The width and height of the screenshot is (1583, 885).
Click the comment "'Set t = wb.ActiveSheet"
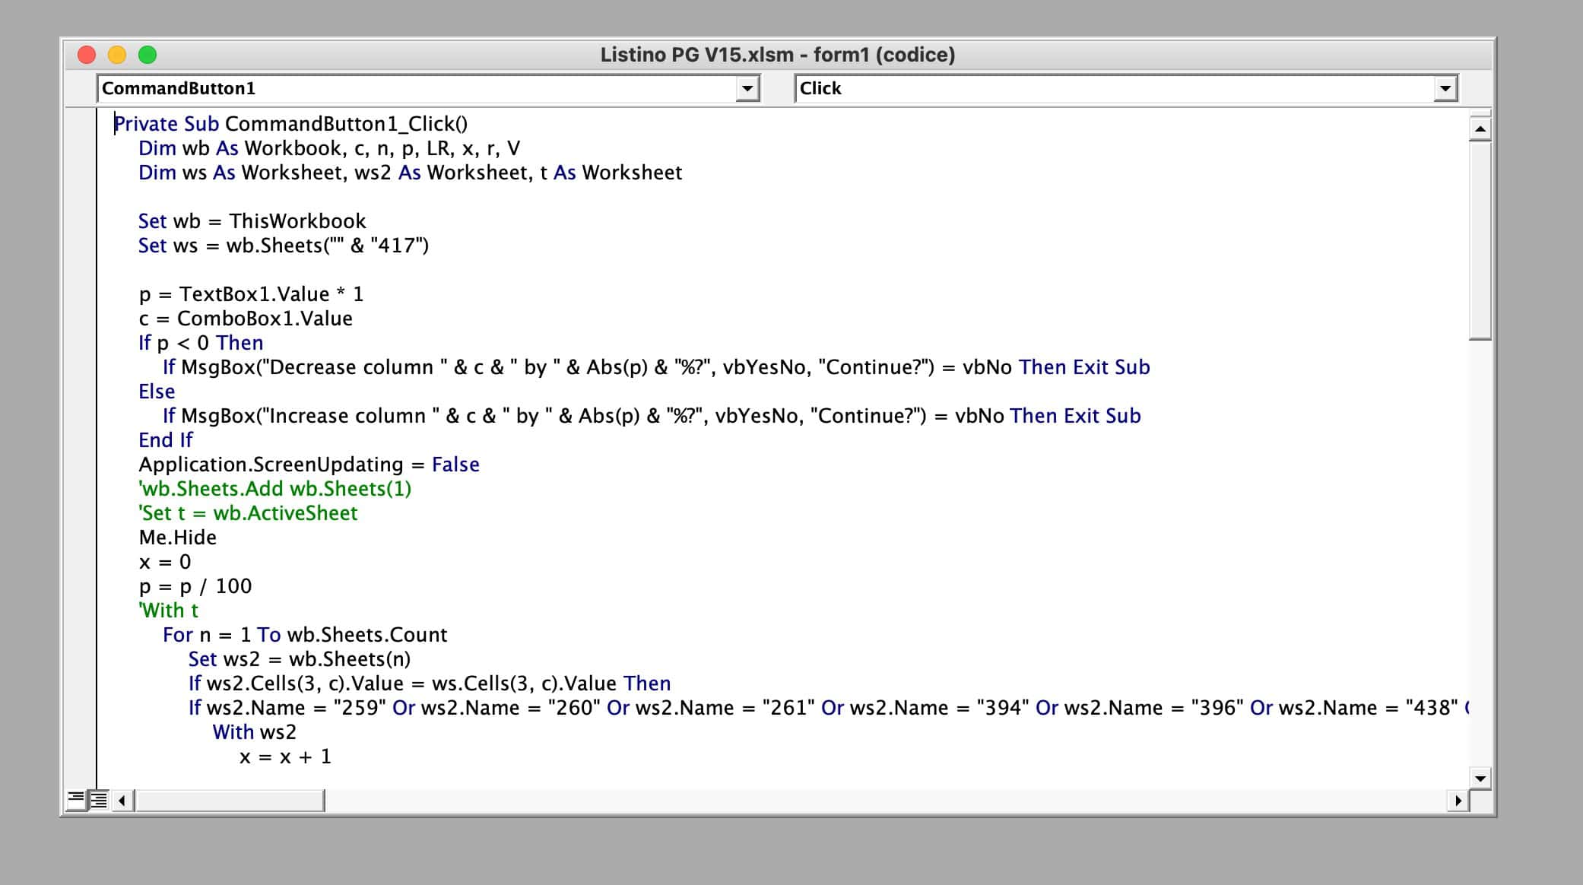click(x=248, y=513)
